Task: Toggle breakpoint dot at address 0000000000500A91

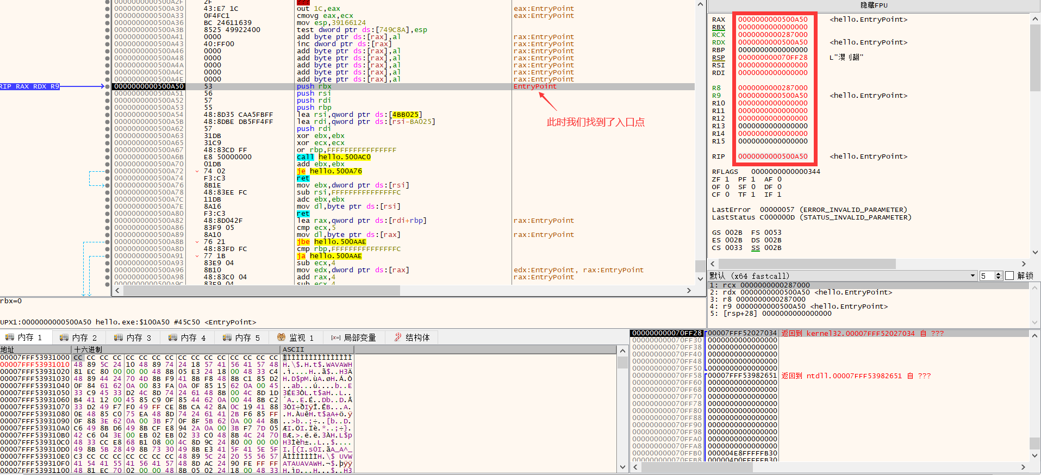Action: (x=107, y=256)
